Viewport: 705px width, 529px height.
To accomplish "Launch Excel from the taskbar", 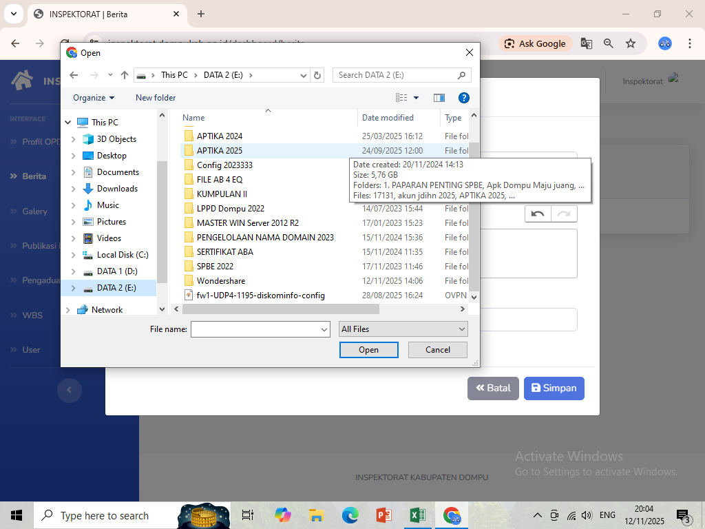I will click(x=417, y=515).
